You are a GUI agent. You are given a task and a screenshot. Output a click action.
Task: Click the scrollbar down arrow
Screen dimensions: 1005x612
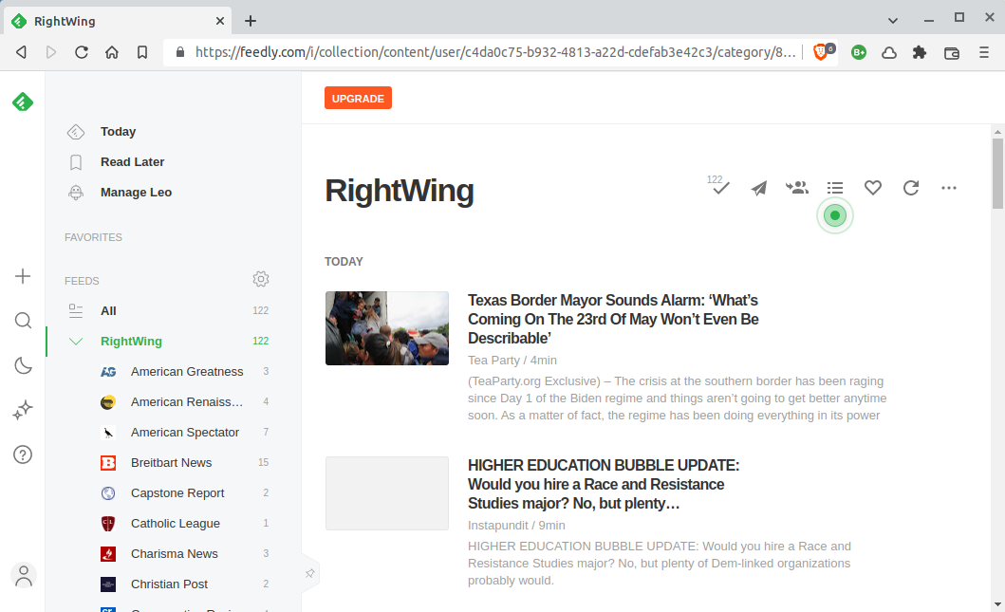pos(997,604)
